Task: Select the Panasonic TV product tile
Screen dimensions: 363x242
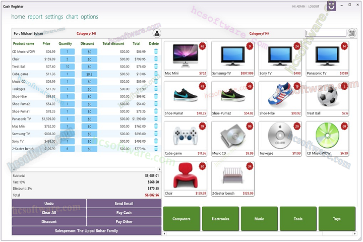Action: (x=327, y=59)
